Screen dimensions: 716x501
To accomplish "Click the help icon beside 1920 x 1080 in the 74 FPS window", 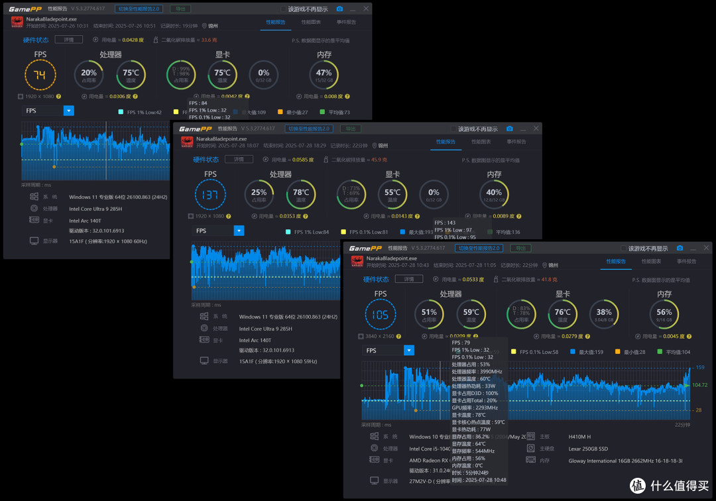I will pos(58,96).
